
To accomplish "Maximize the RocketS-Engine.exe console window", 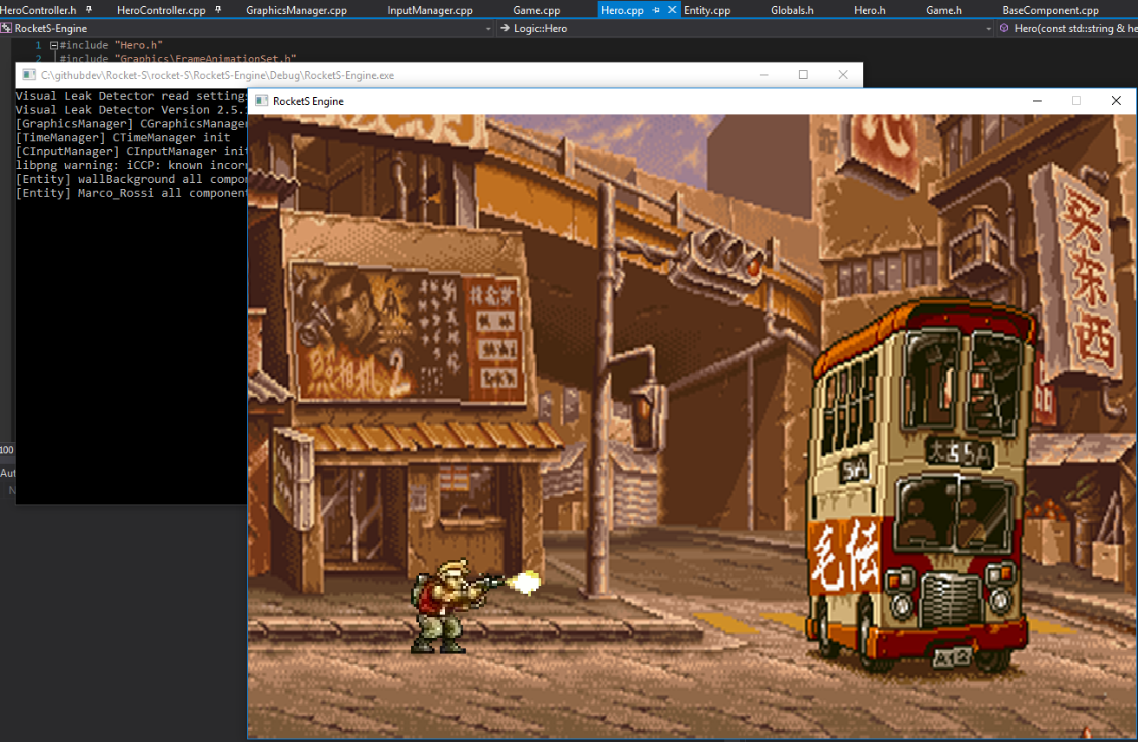I will (803, 75).
